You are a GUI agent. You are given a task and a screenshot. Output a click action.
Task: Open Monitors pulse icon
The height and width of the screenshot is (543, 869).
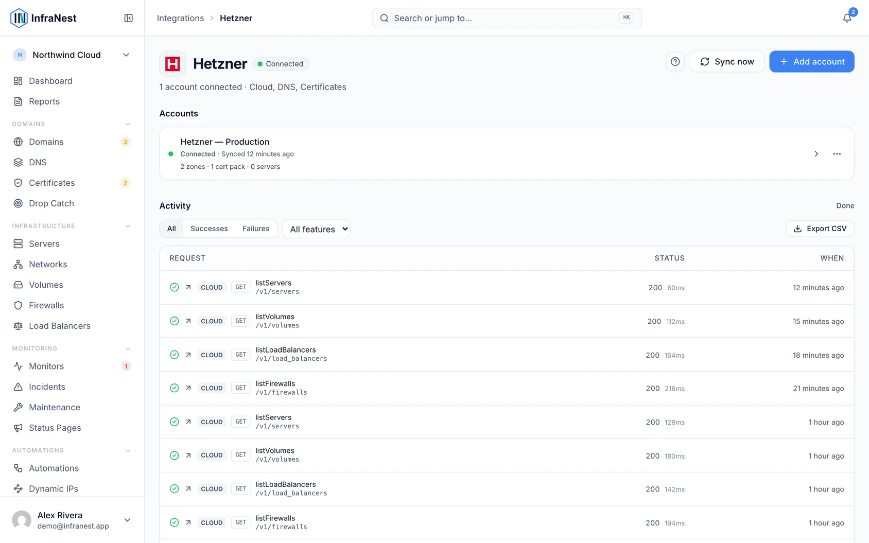point(18,366)
